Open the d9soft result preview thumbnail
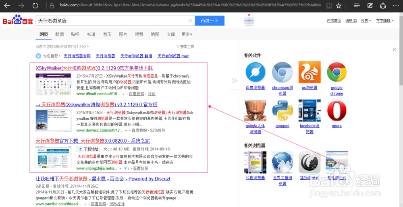Image resolution: width=403 pixels, height=207 pixels. click(x=54, y=84)
